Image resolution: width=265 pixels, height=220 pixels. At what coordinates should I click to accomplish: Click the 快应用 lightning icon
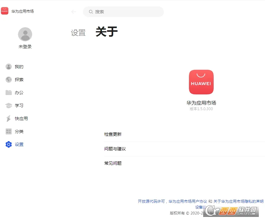8,118
